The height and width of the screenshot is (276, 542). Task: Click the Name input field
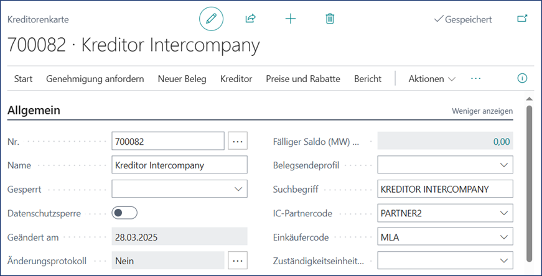coord(179,165)
